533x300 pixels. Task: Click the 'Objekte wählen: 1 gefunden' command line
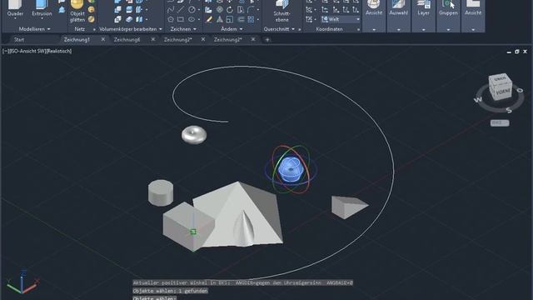pyautogui.click(x=170, y=291)
